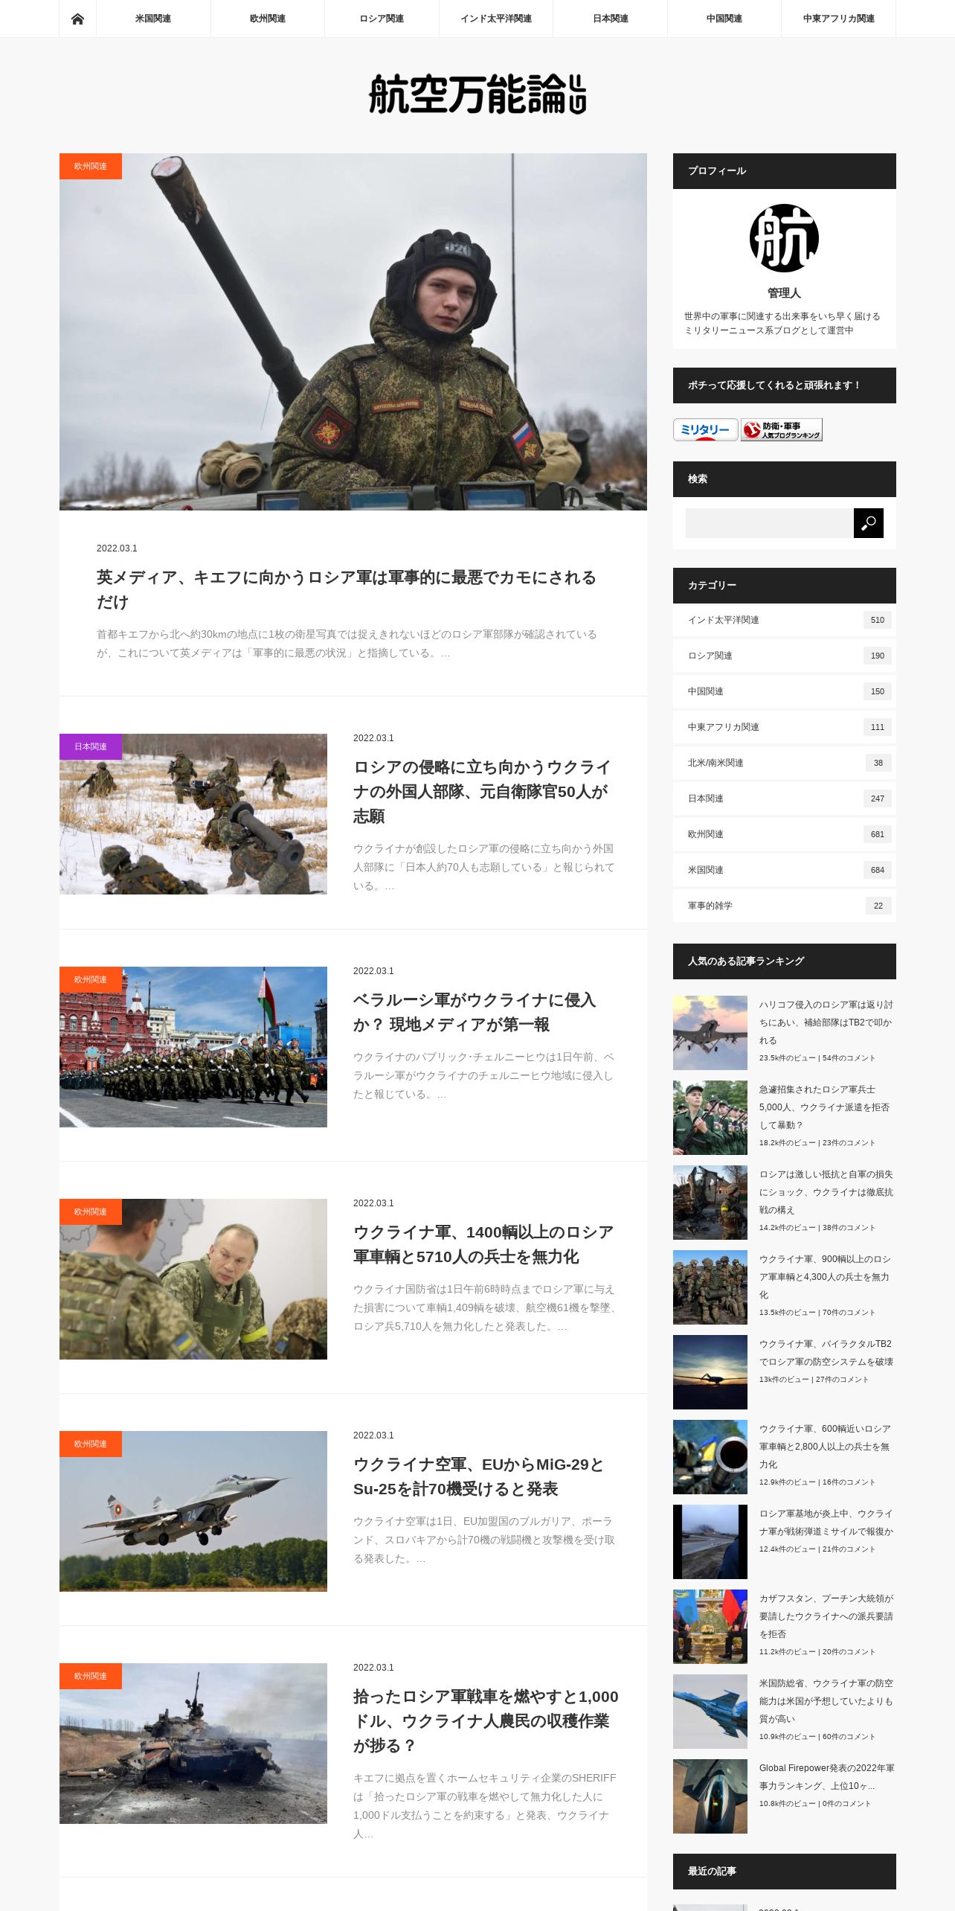Open the Ukrainian officers briefing thumbnail
The width and height of the screenshot is (955, 1911).
pyautogui.click(x=193, y=1279)
